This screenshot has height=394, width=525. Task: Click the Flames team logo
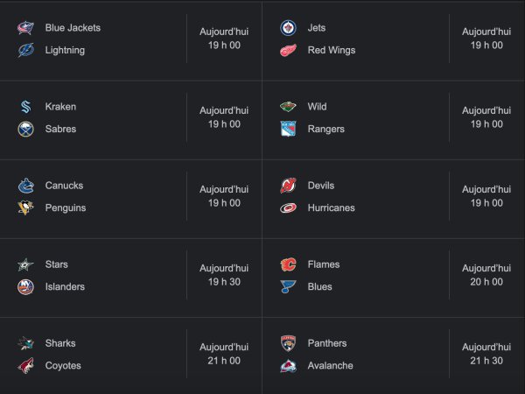[288, 264]
